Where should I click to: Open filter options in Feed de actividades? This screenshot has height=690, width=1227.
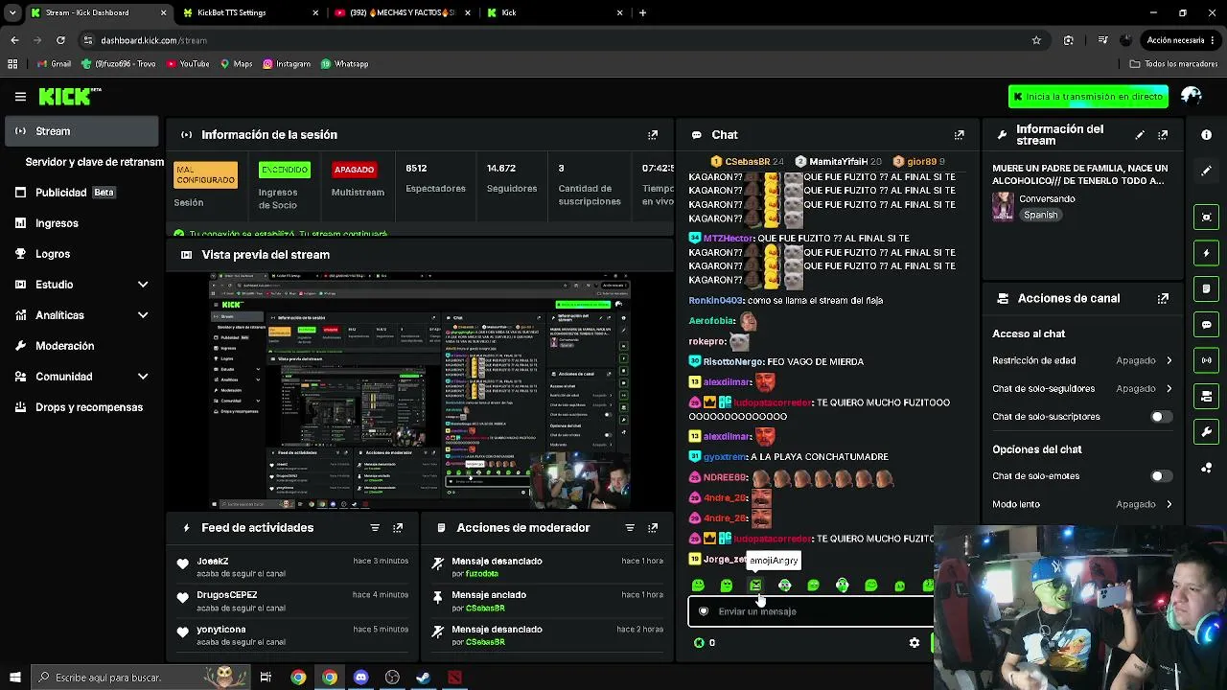(375, 528)
